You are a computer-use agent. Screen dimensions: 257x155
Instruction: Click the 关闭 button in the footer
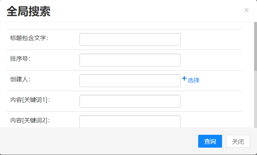238,141
